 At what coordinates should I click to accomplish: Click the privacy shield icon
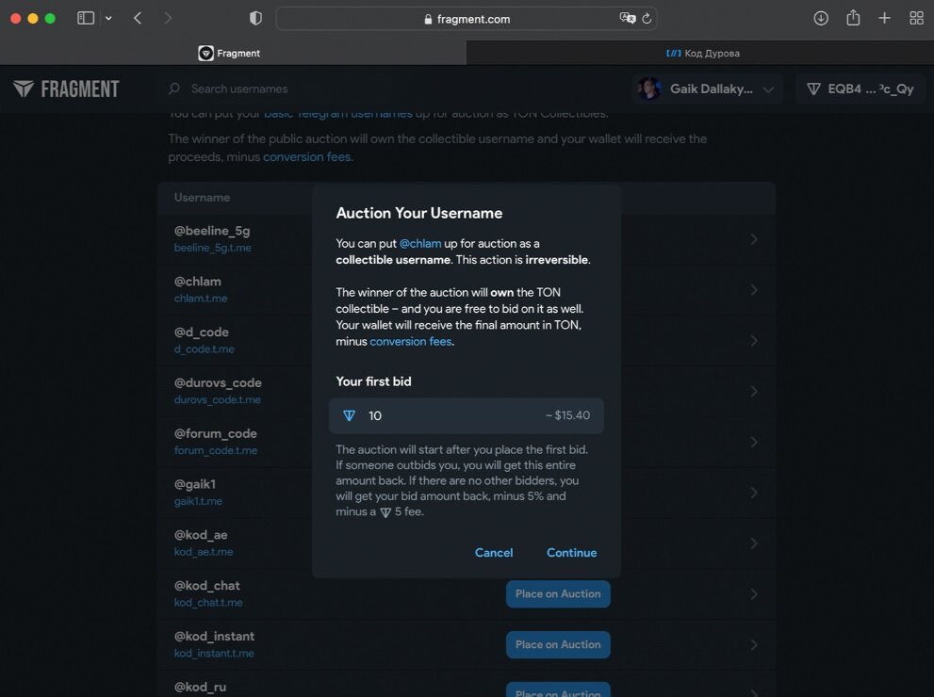pos(255,18)
